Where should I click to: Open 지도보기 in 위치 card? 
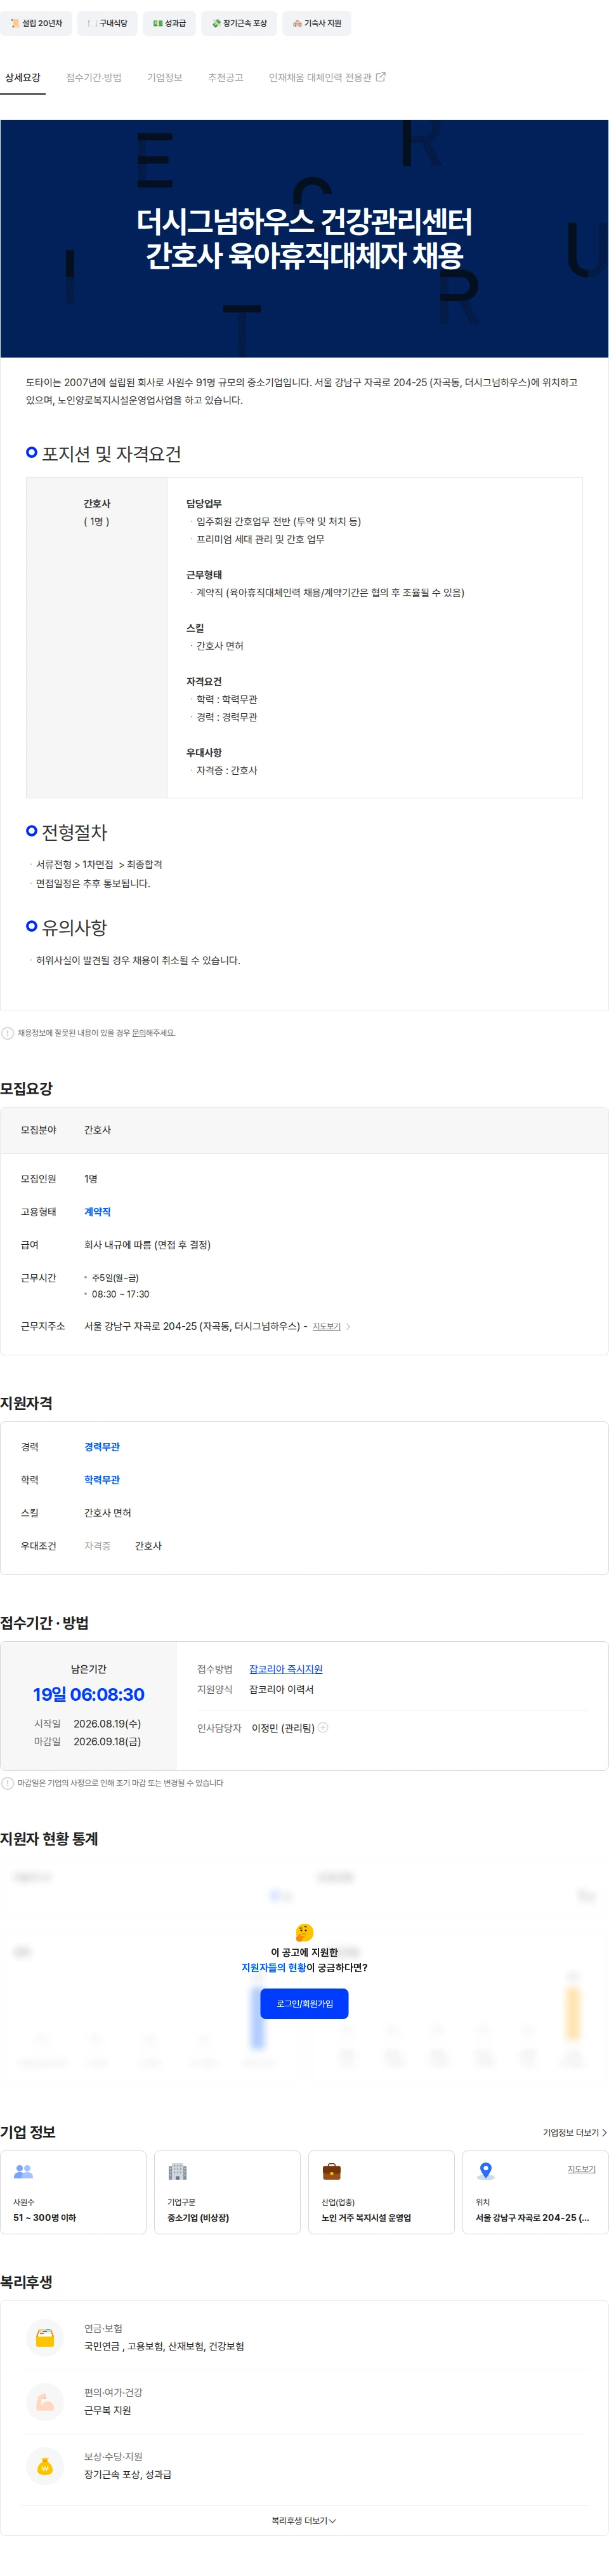[x=582, y=2169]
